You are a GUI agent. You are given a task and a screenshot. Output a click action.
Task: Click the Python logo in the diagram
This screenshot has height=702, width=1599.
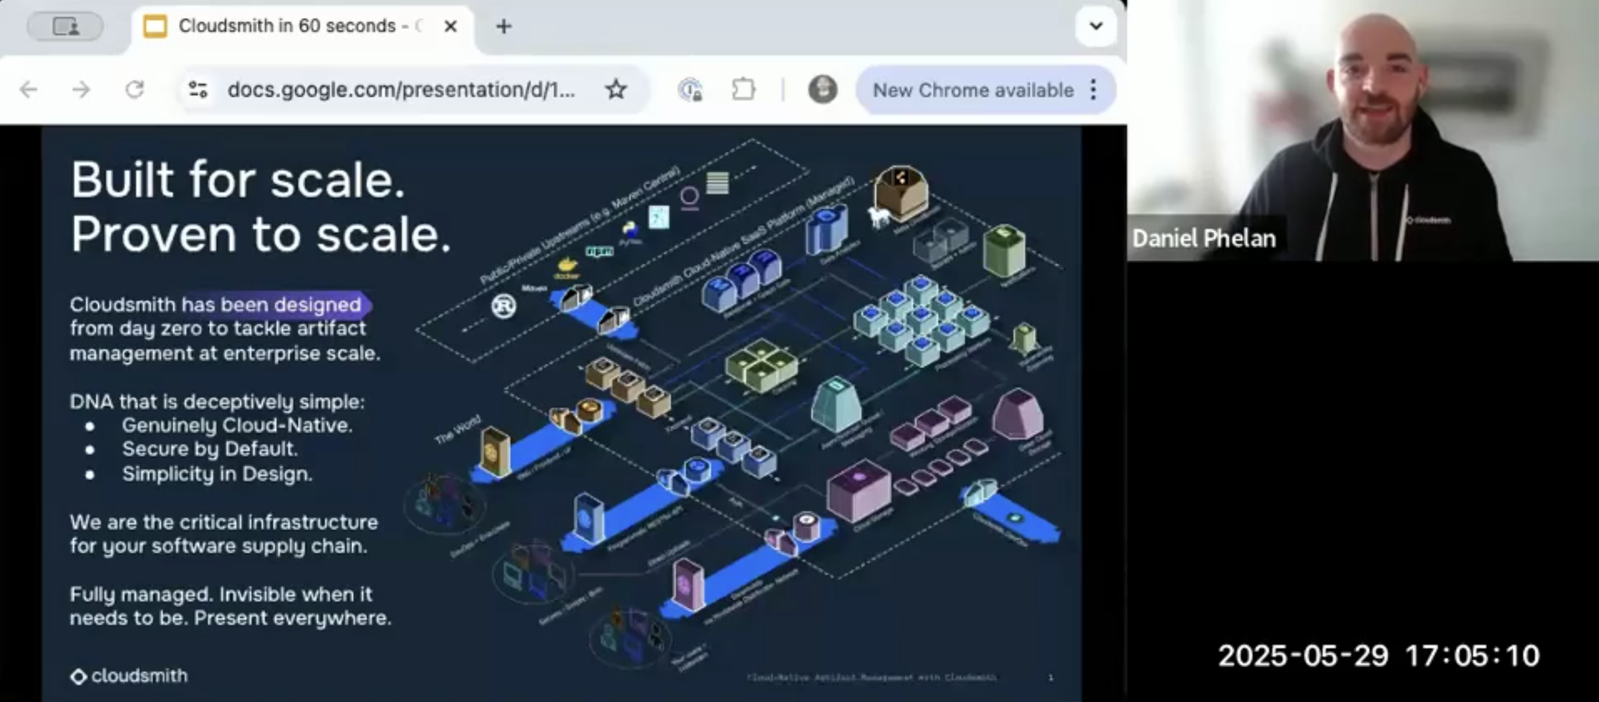[630, 231]
